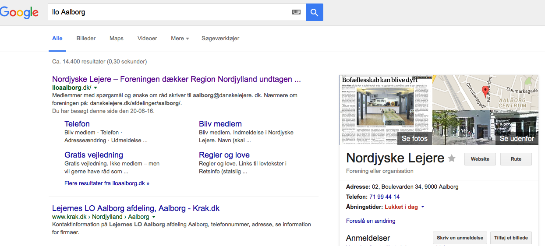Open the Bliv medlem sitelink
The width and height of the screenshot is (545, 246).
[x=220, y=124]
